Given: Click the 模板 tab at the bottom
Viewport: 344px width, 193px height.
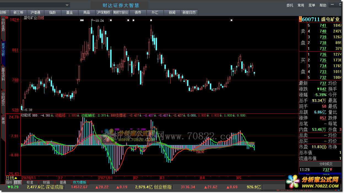Looking at the screenshot, I should pos(18,182).
